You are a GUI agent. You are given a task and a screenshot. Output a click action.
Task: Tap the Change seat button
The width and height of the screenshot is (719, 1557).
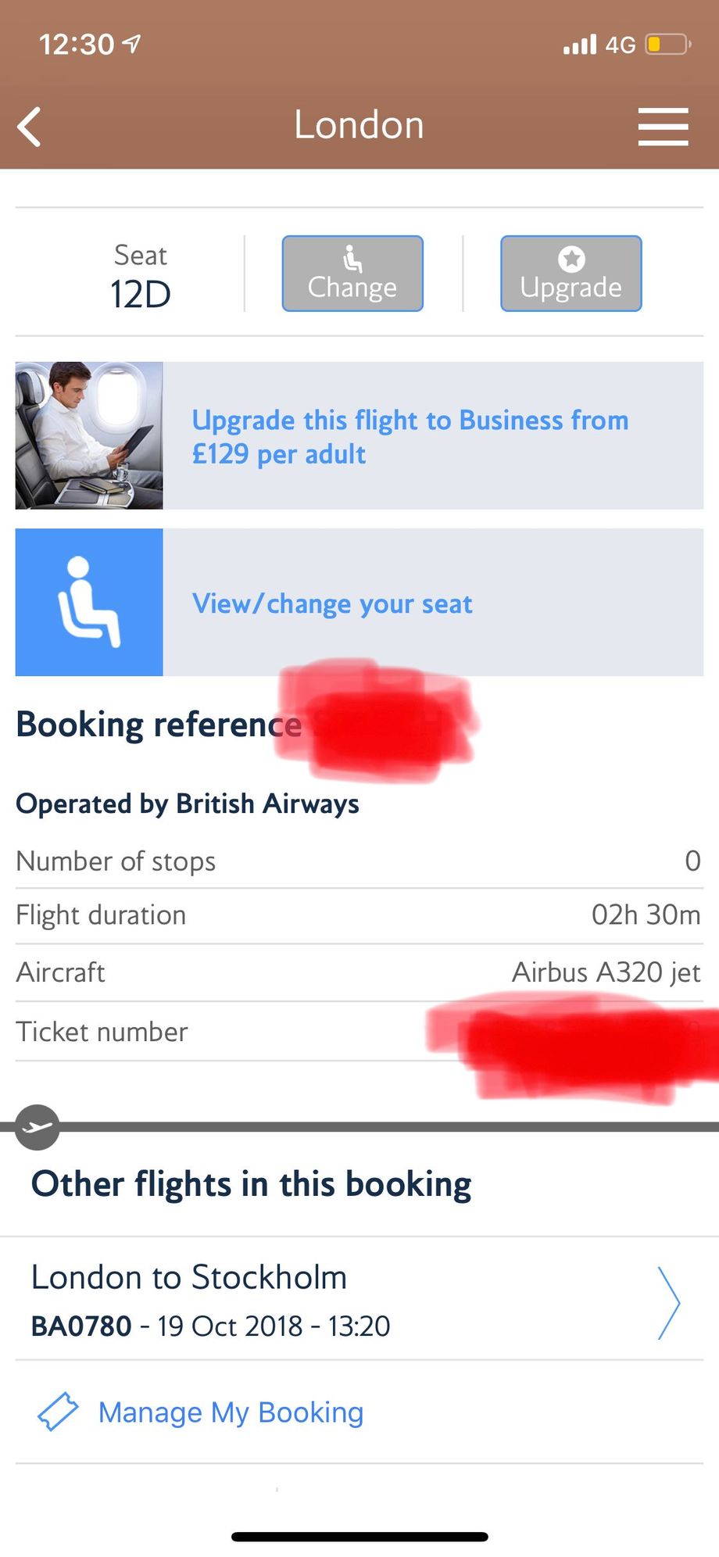click(352, 274)
